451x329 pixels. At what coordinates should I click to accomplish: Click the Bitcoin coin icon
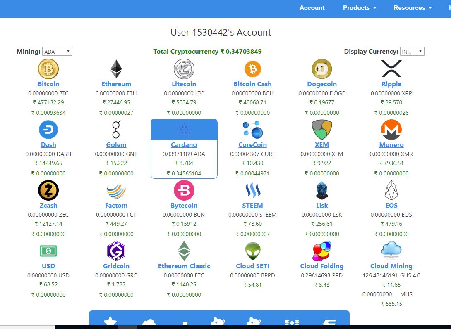coord(48,69)
